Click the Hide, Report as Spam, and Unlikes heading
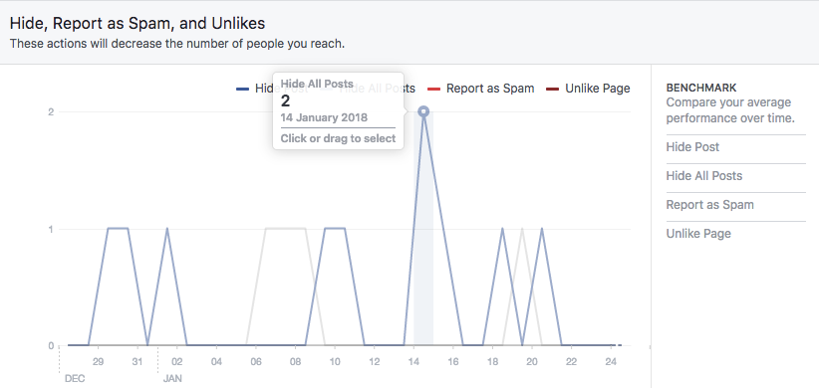The width and height of the screenshot is (819, 388). pos(137,24)
